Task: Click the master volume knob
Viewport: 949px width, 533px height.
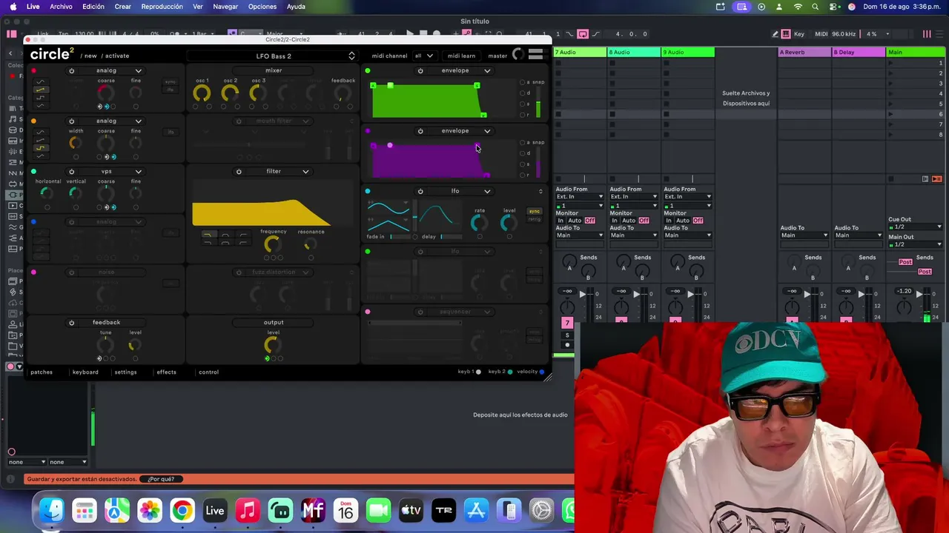Action: 518,55
